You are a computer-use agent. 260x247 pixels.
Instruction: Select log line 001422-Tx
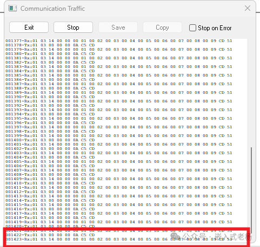coord(50,235)
